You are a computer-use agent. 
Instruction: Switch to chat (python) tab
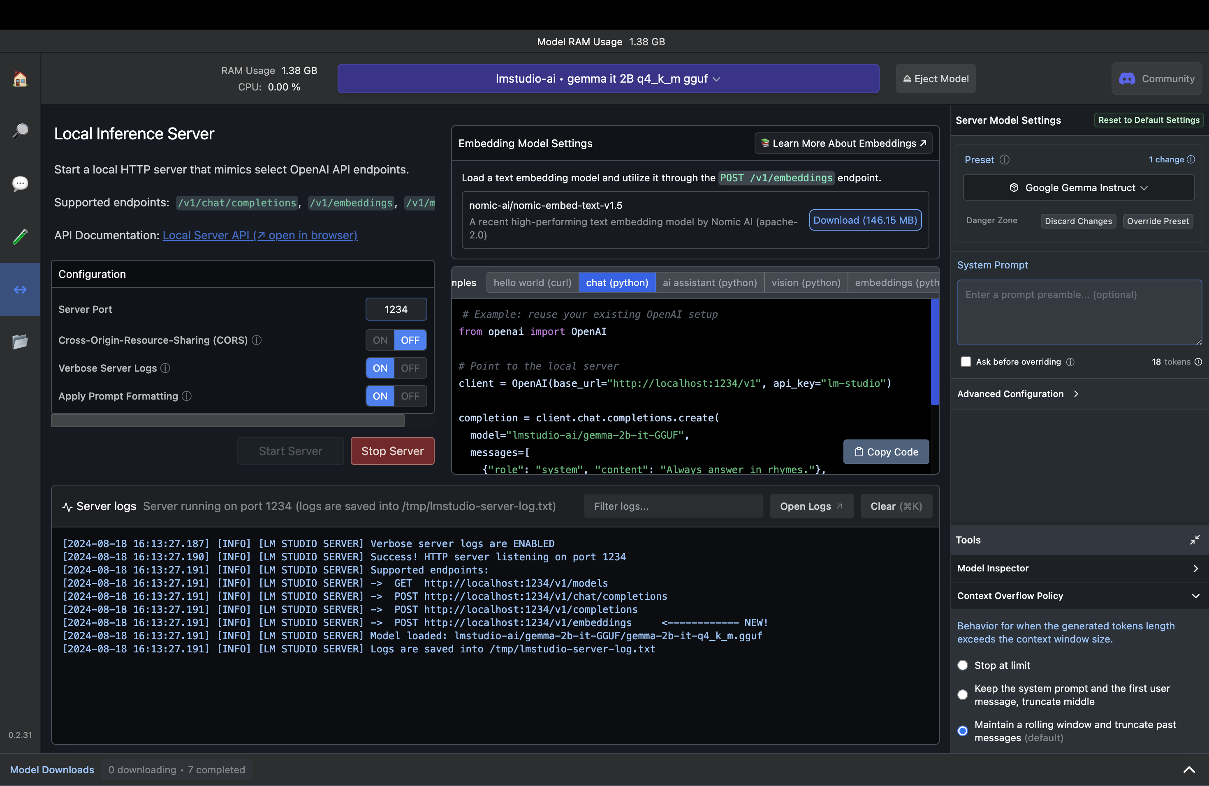pyautogui.click(x=617, y=283)
